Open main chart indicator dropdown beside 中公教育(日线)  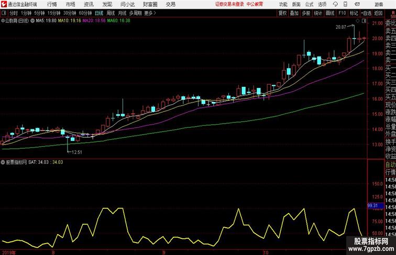pos(32,21)
